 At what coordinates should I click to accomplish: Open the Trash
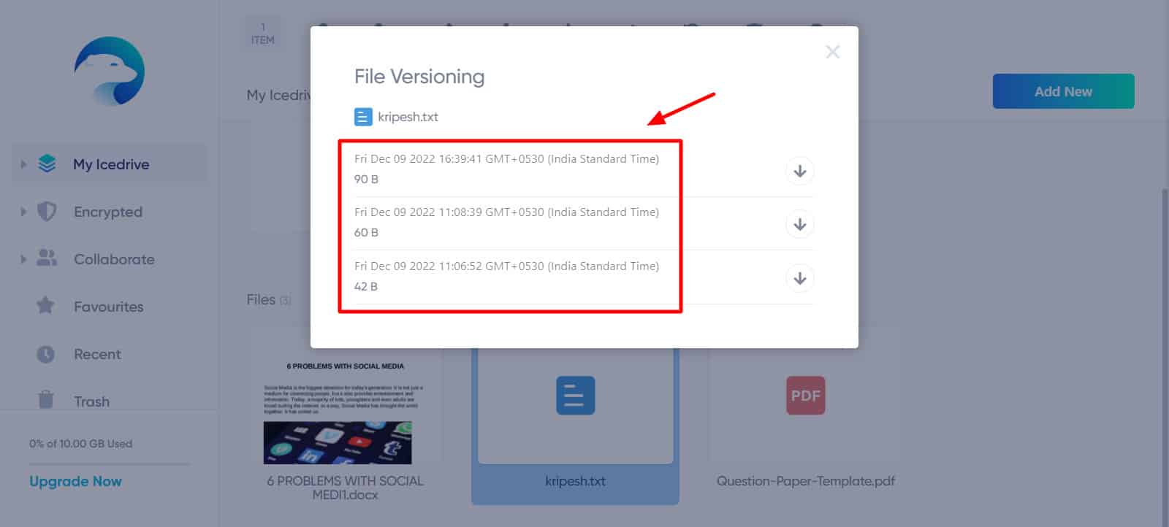point(91,401)
